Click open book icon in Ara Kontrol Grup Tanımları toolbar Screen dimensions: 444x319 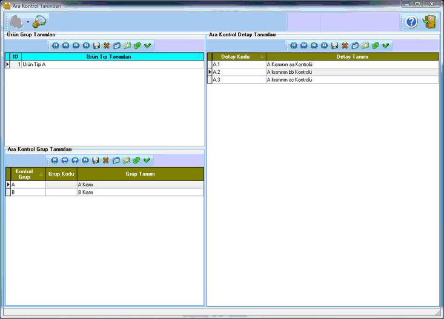126,160
